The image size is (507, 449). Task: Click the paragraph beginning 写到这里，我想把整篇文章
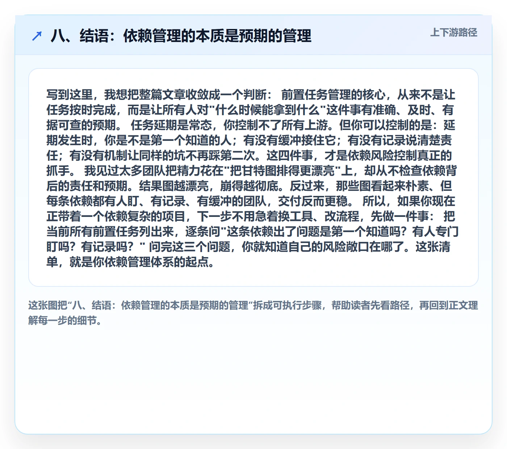click(252, 178)
